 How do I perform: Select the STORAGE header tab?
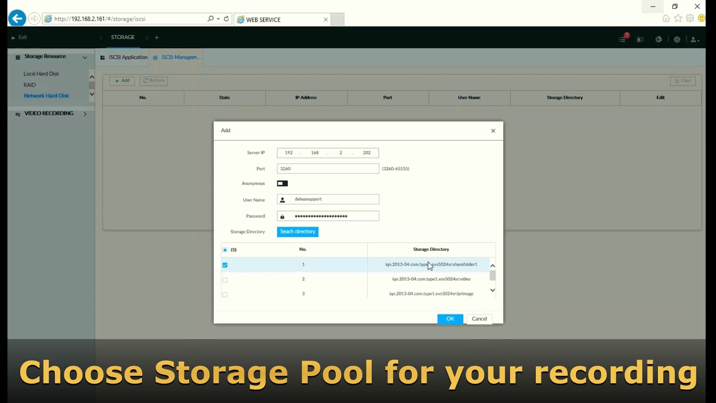[x=123, y=38]
